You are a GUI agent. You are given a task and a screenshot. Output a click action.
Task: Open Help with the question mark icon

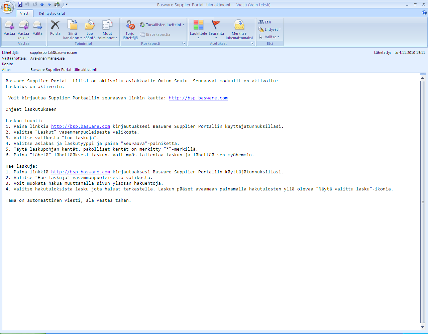coord(424,13)
